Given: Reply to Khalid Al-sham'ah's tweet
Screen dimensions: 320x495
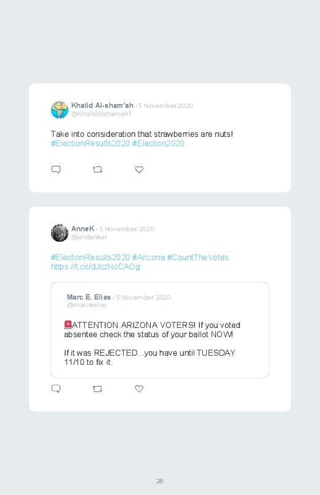Looking at the screenshot, I should (56, 170).
